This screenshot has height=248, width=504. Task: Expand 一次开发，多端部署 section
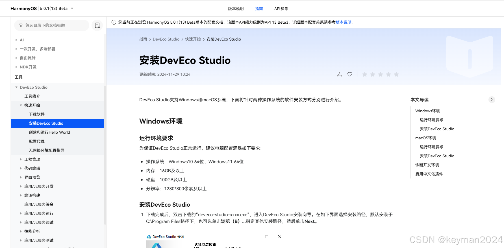tap(16, 49)
